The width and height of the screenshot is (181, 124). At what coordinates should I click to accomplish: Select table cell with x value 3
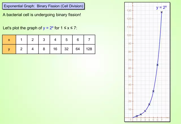click(44, 40)
